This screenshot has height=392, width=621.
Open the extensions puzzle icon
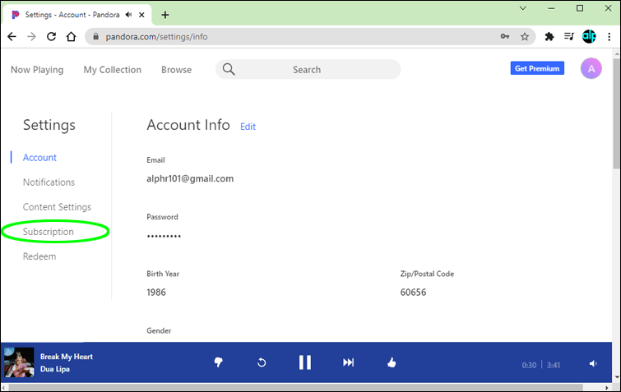click(x=549, y=37)
